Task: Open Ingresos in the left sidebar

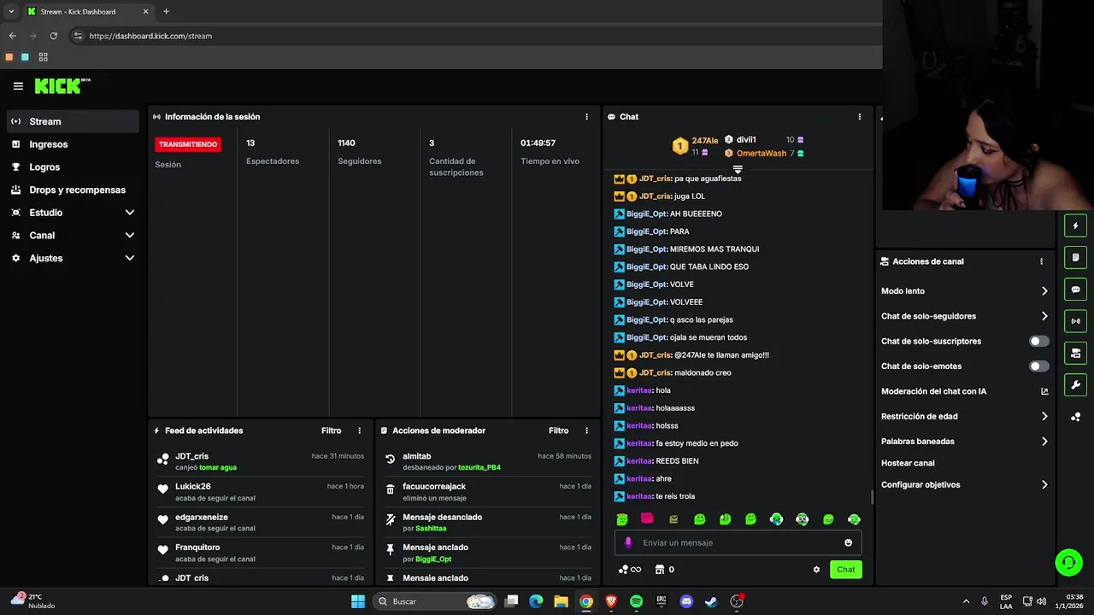Action: (73, 144)
